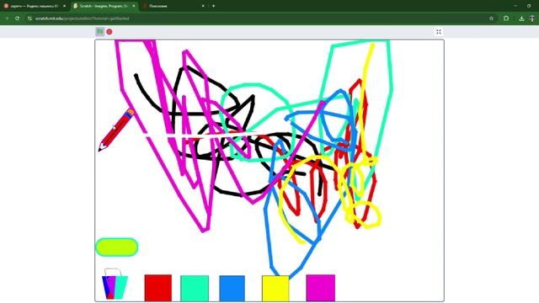The width and height of the screenshot is (539, 303).
Task: Click the yellow-green oval button sprite
Action: (x=117, y=247)
